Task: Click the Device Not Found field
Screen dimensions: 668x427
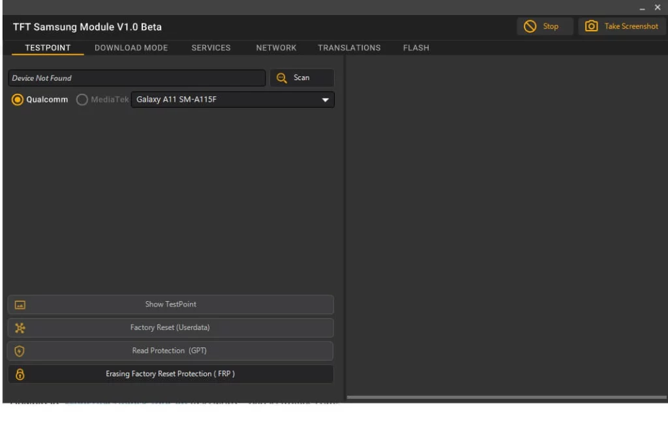Action: coord(137,78)
